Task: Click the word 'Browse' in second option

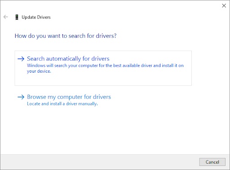Action: pyautogui.click(x=36, y=97)
